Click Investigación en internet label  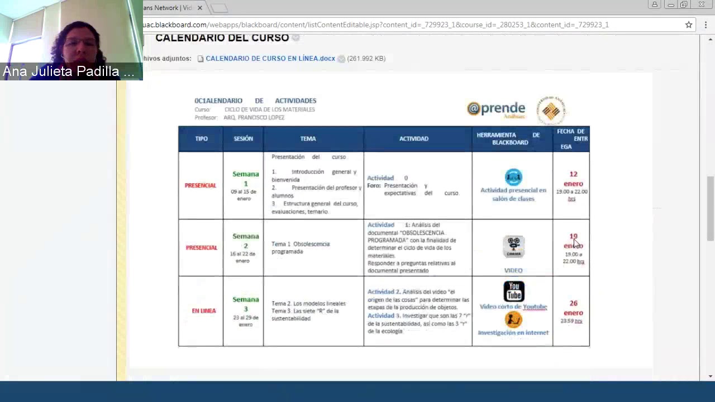513,332
